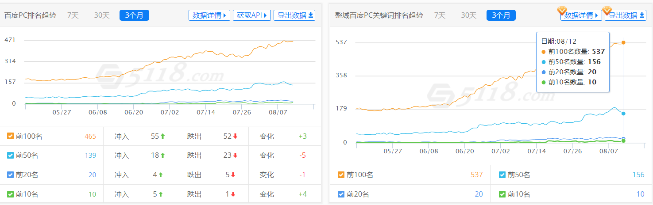Image resolution: width=653 pixels, height=205 pixels.
Task: Click VIP diamond badge on 数据详情
Action: tap(562, 10)
